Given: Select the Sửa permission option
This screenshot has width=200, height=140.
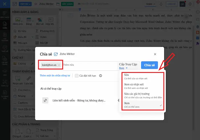Looking at the screenshot, I should click(142, 76).
